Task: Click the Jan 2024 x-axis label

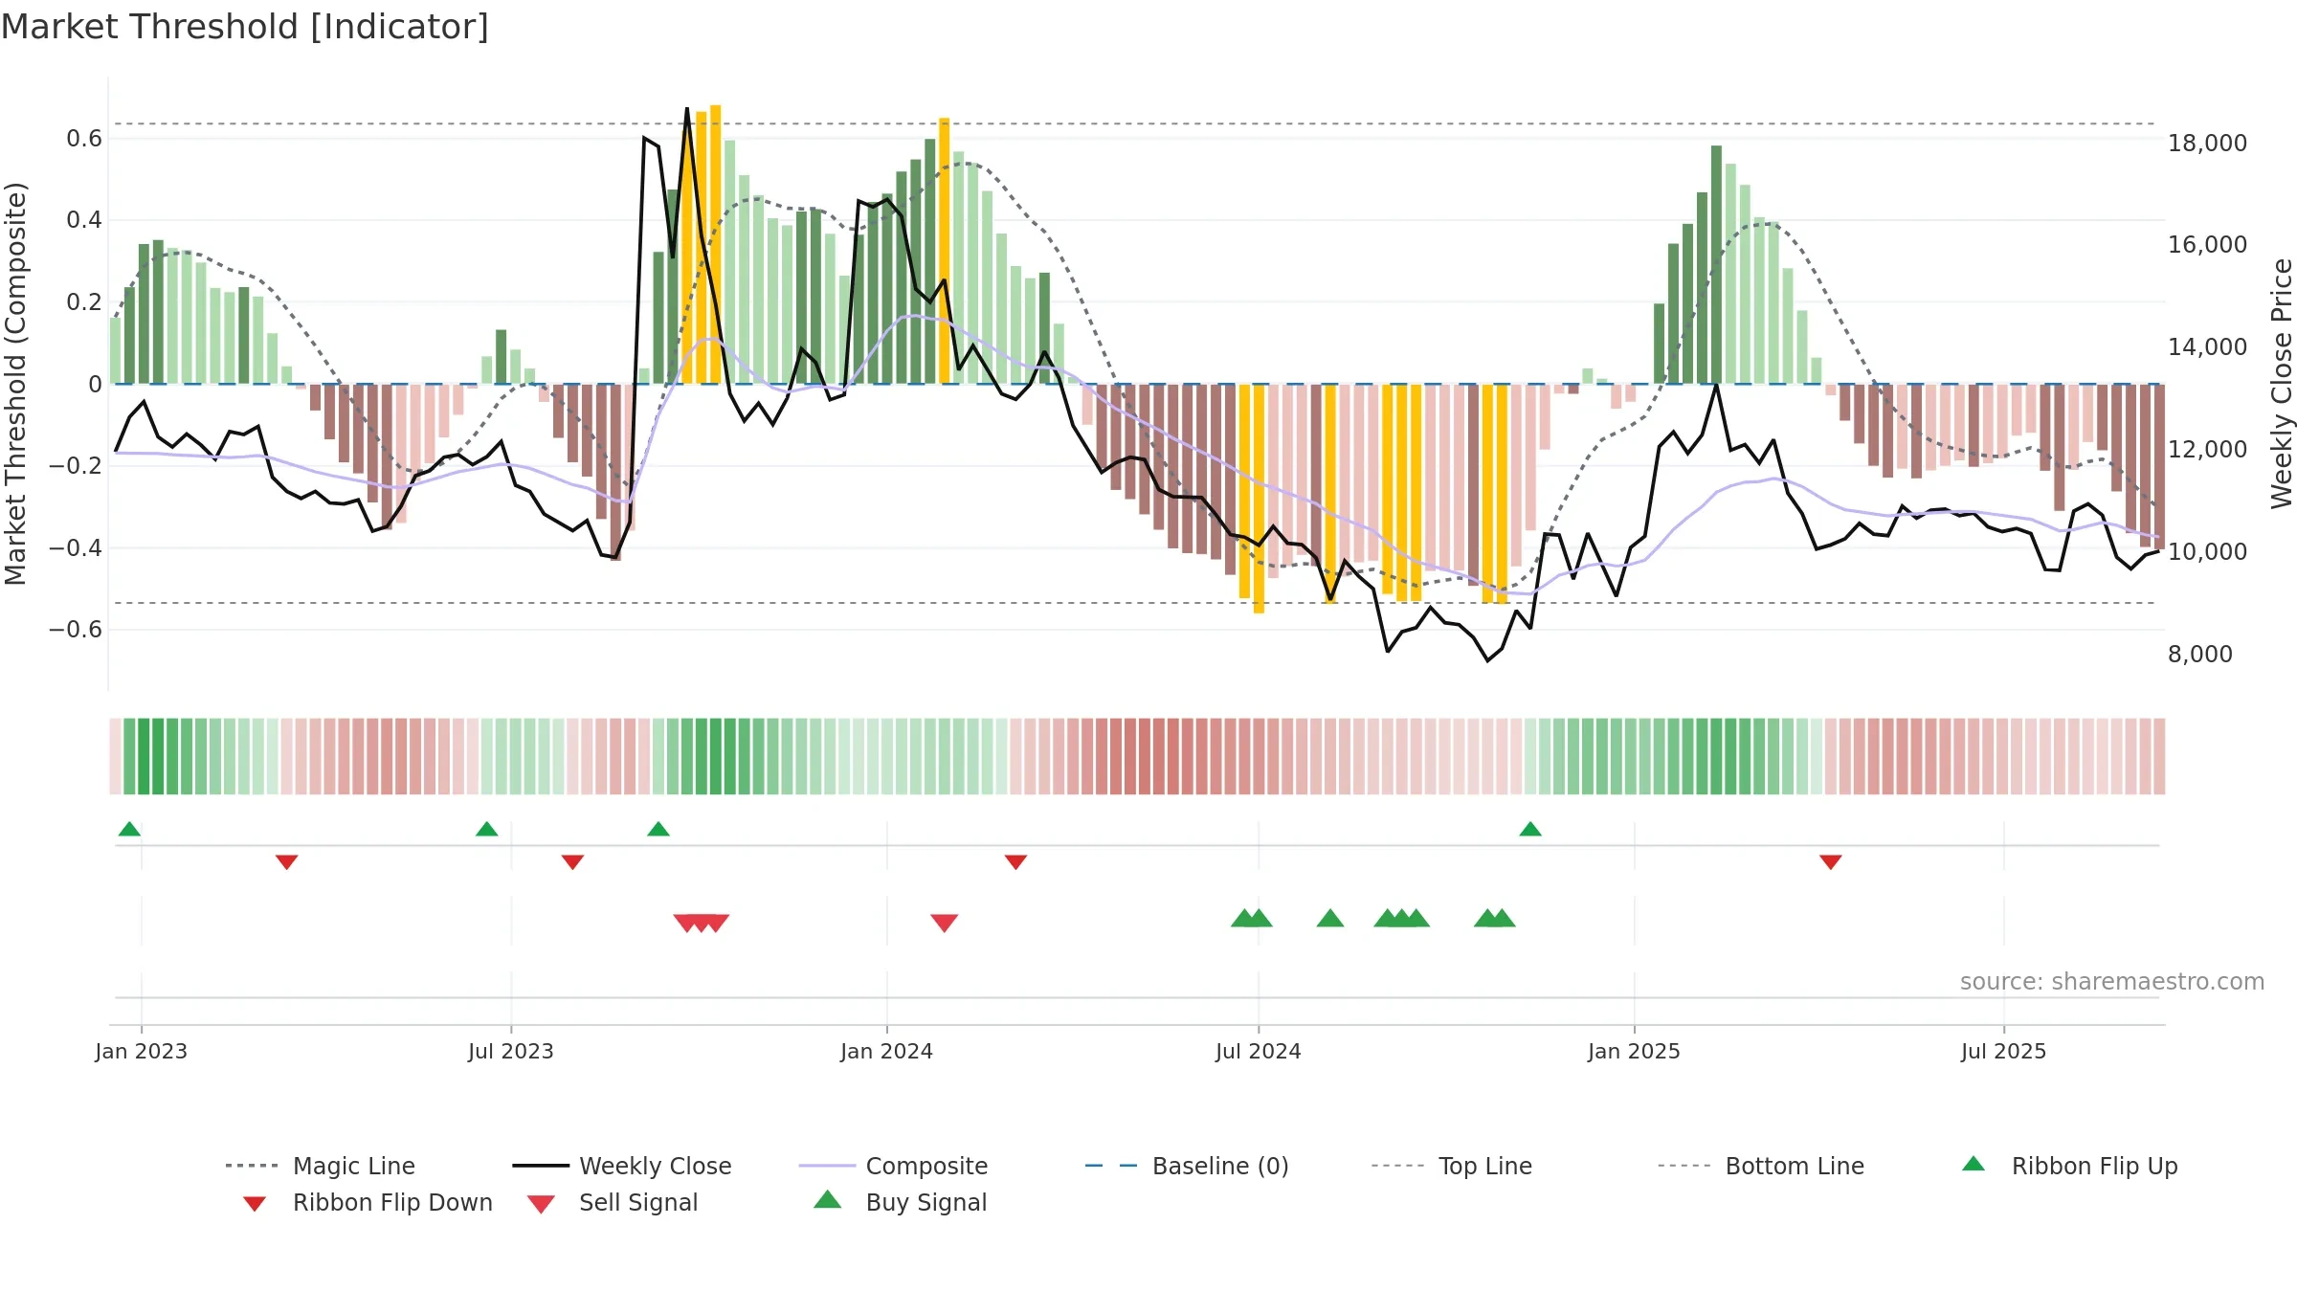Action: point(887,1051)
